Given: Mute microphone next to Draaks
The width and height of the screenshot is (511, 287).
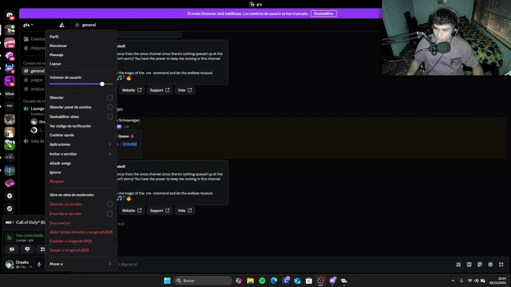Looking at the screenshot, I should [x=39, y=264].
